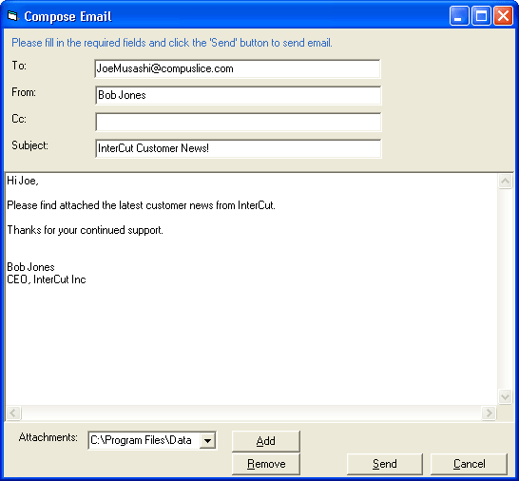Click the horizontal scroll right arrow
The height and width of the screenshot is (481, 519).
click(489, 413)
